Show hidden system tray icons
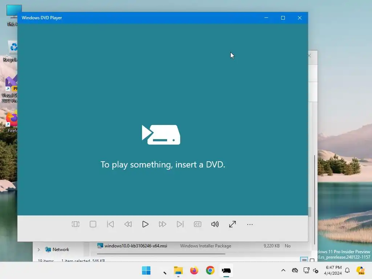 tap(283, 270)
